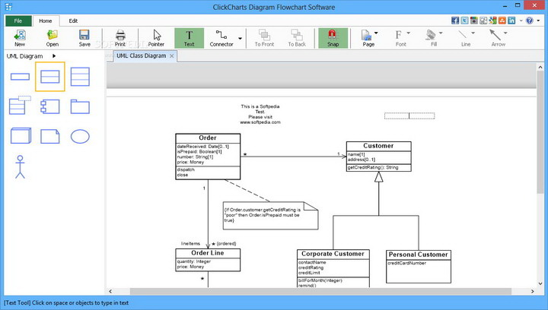Share on Twitter icon

(464, 21)
